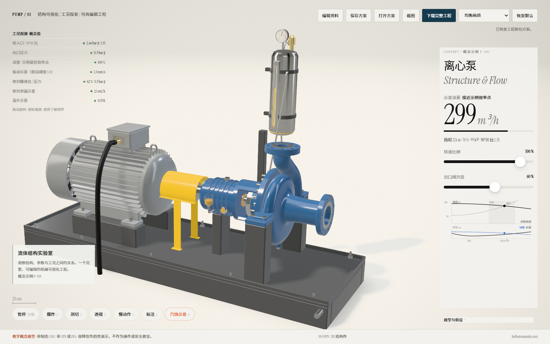This screenshot has height=344, width=550.
Task: Click the 转速比例 speed slider handle
Action: pyautogui.click(x=520, y=162)
